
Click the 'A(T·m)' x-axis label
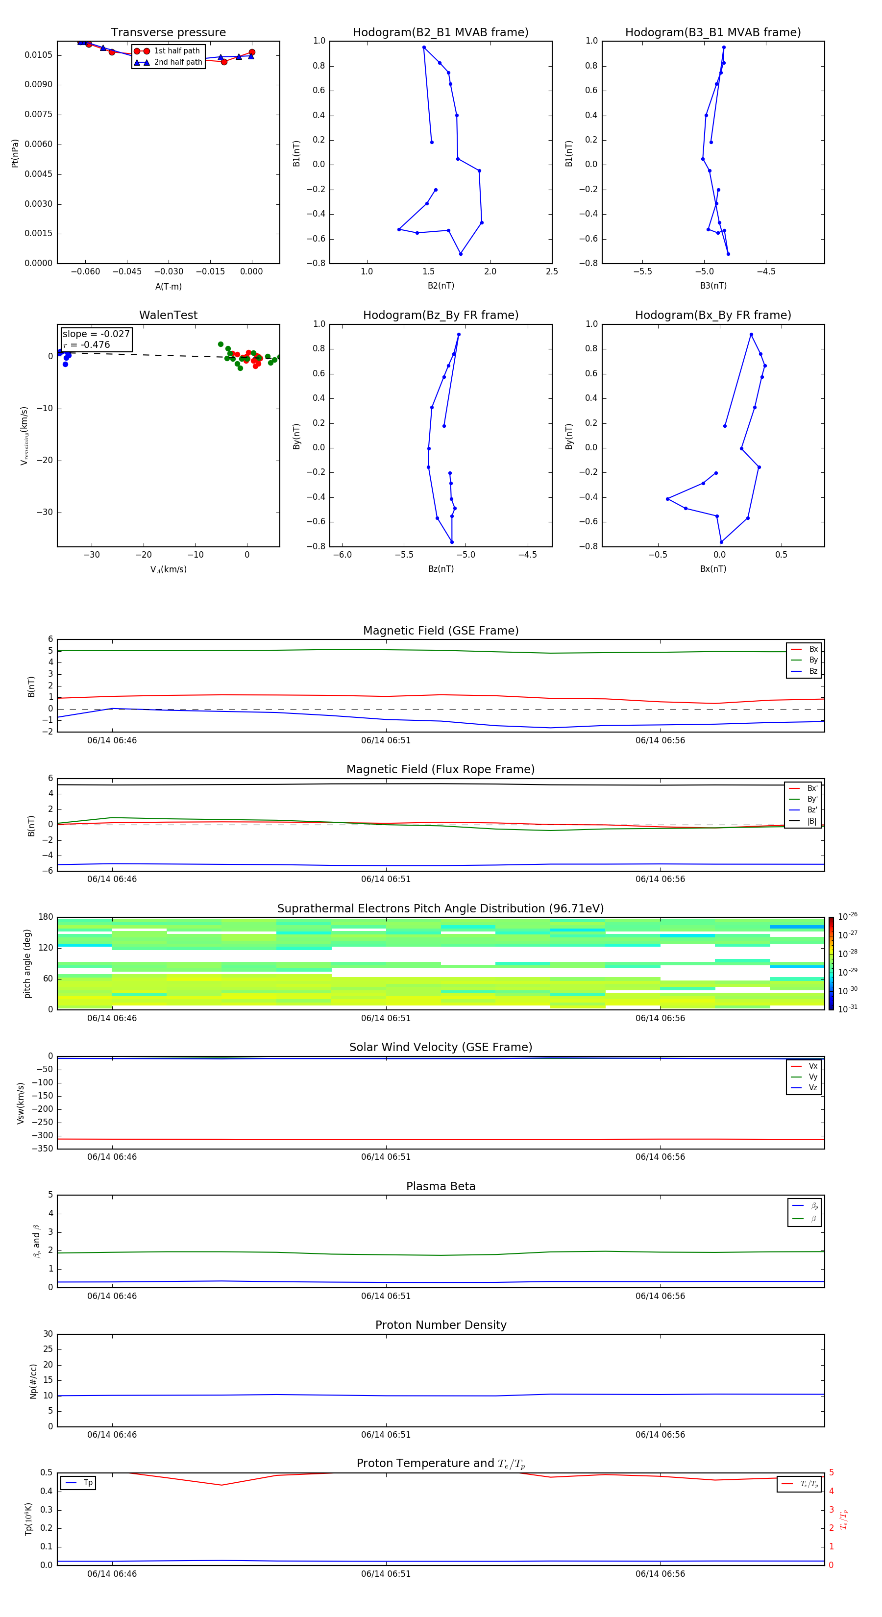click(168, 286)
